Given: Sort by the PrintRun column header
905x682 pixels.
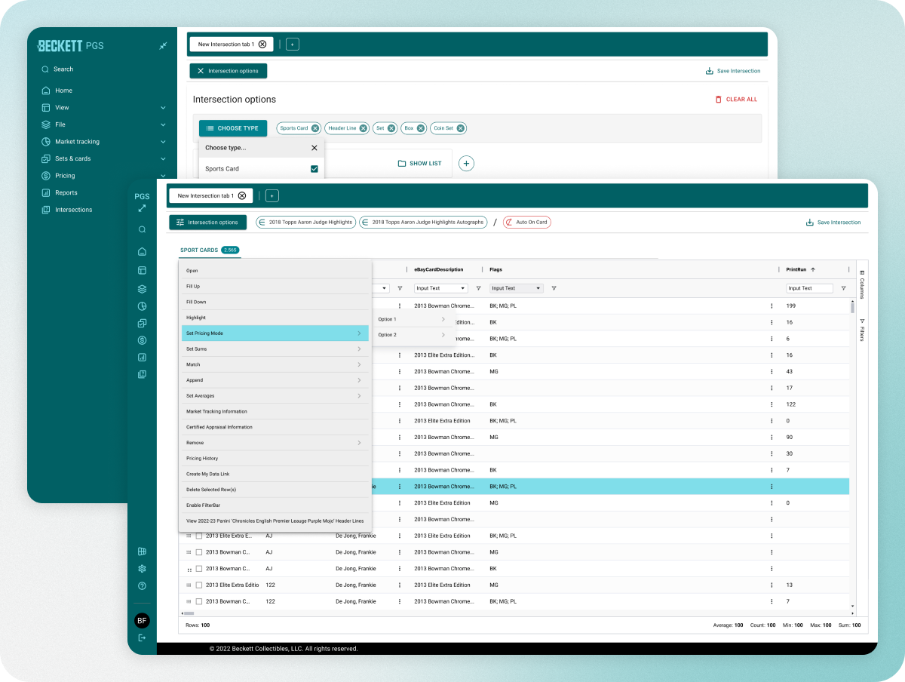Looking at the screenshot, I should coord(801,269).
